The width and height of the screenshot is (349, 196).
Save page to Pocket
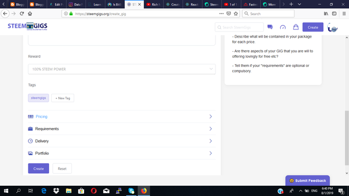tap(228, 14)
